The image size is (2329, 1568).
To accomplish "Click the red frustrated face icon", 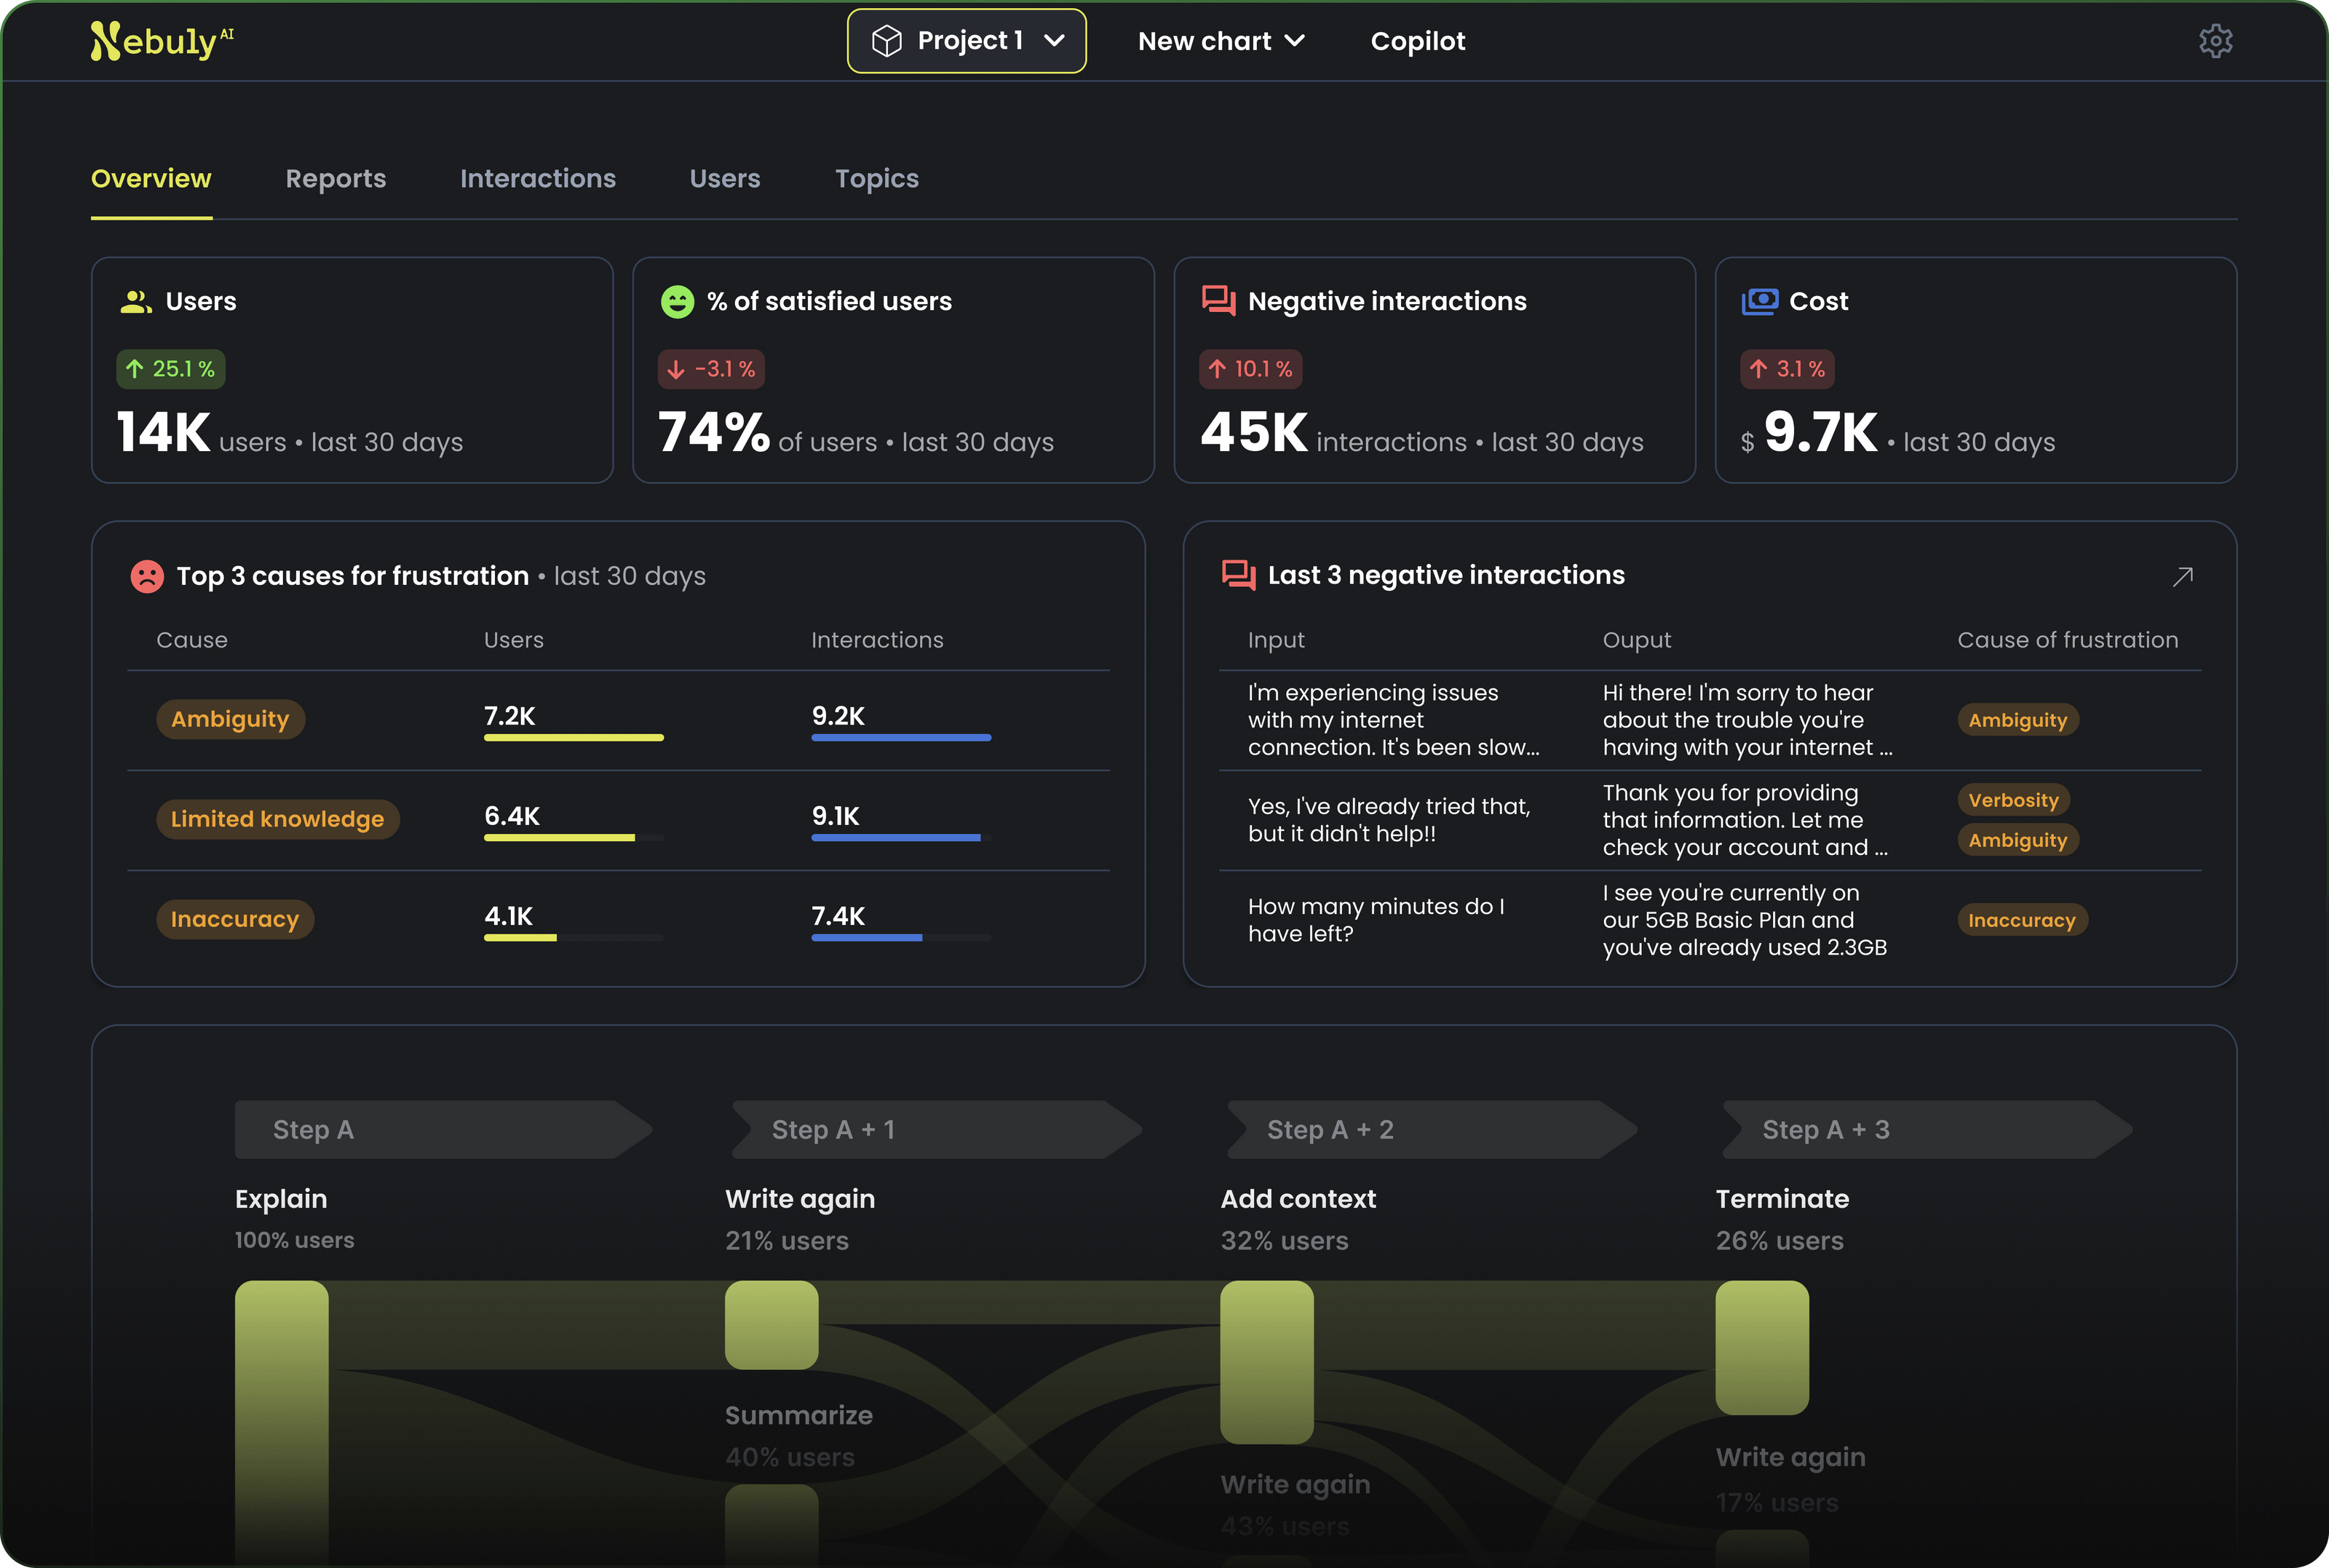I will coord(147,576).
